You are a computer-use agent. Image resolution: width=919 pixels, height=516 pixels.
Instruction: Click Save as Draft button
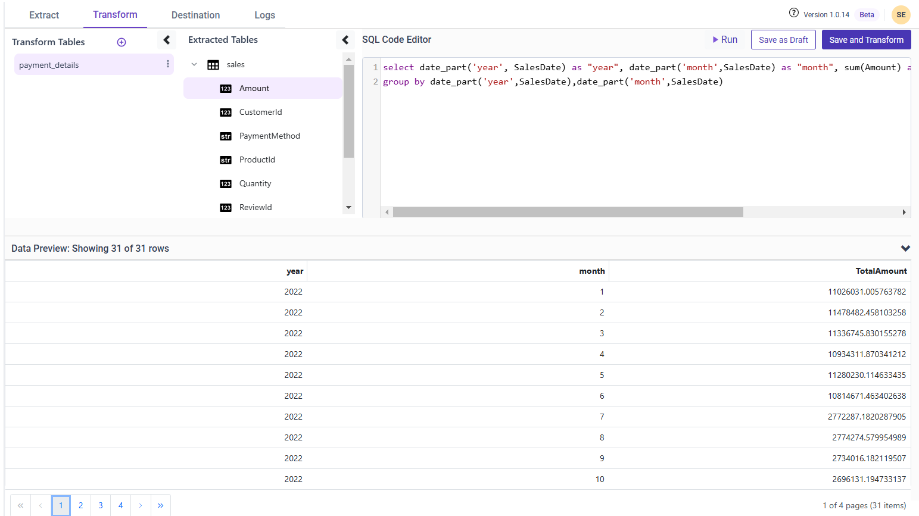783,40
